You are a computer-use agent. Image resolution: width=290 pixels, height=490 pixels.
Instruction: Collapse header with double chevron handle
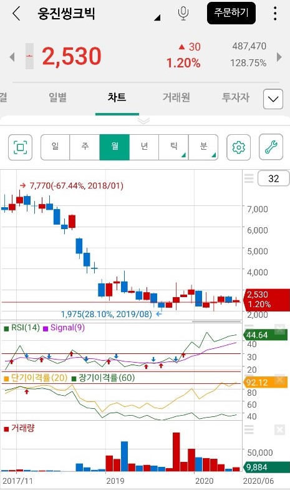click(x=143, y=120)
